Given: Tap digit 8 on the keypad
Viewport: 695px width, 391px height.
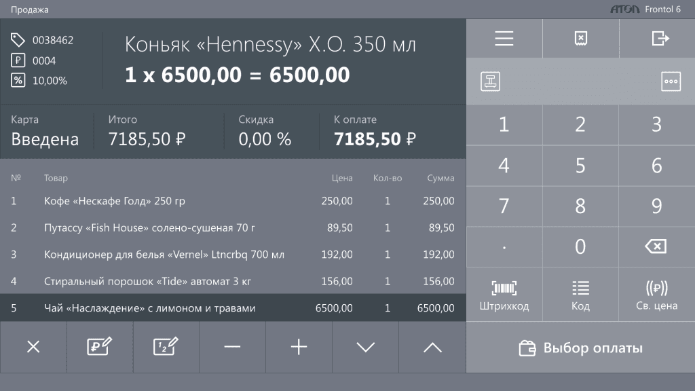Looking at the screenshot, I should [581, 206].
